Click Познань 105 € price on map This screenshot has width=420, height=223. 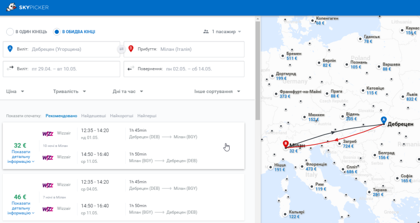coord(356,67)
